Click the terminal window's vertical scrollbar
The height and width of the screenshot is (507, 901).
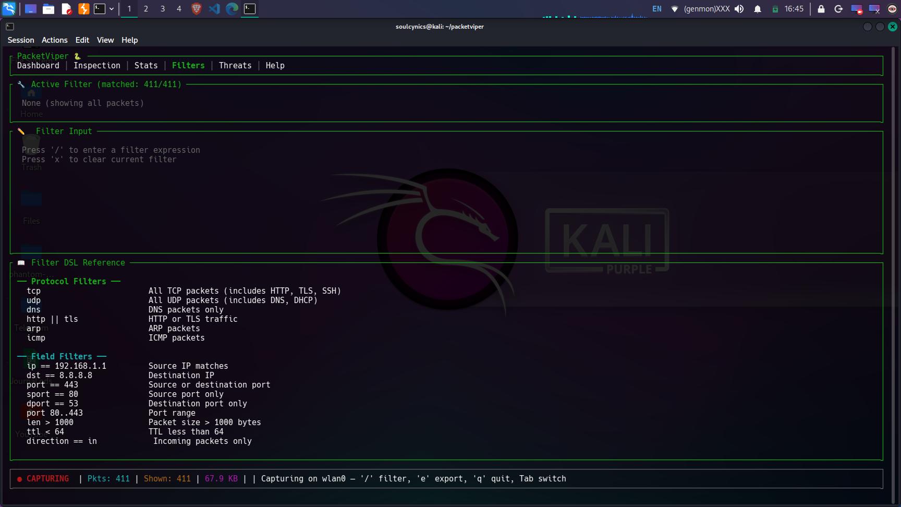893,261
